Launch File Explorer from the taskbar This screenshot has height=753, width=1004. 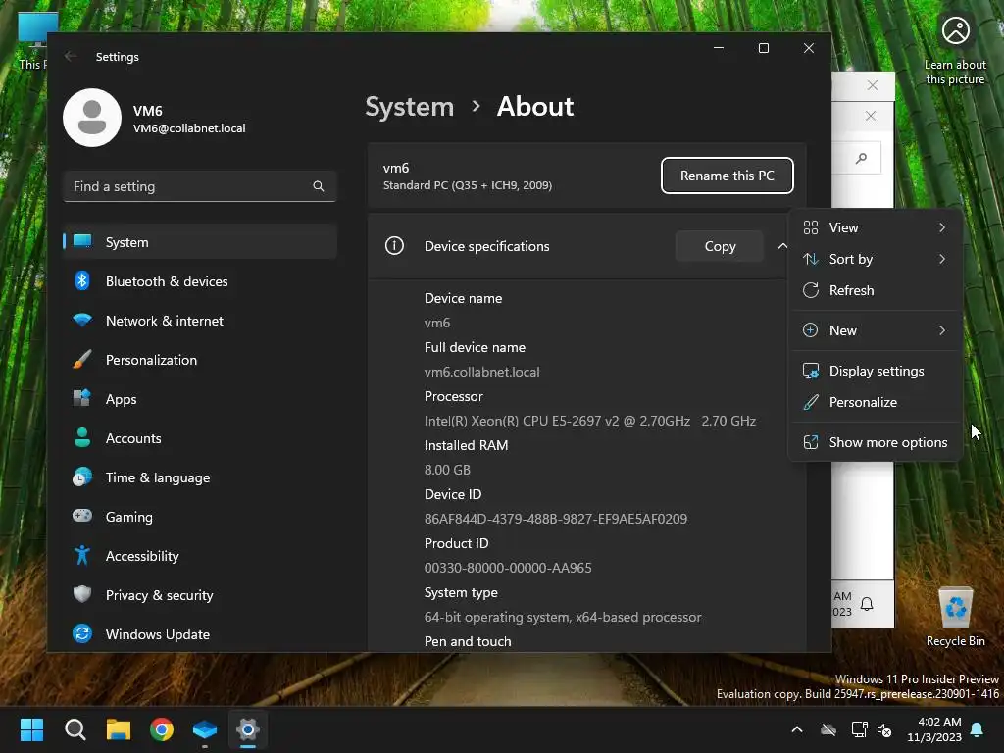[x=119, y=729]
